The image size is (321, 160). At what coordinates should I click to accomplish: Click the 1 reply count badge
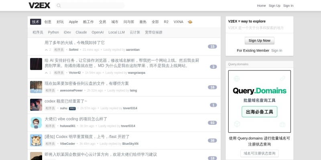213,105
